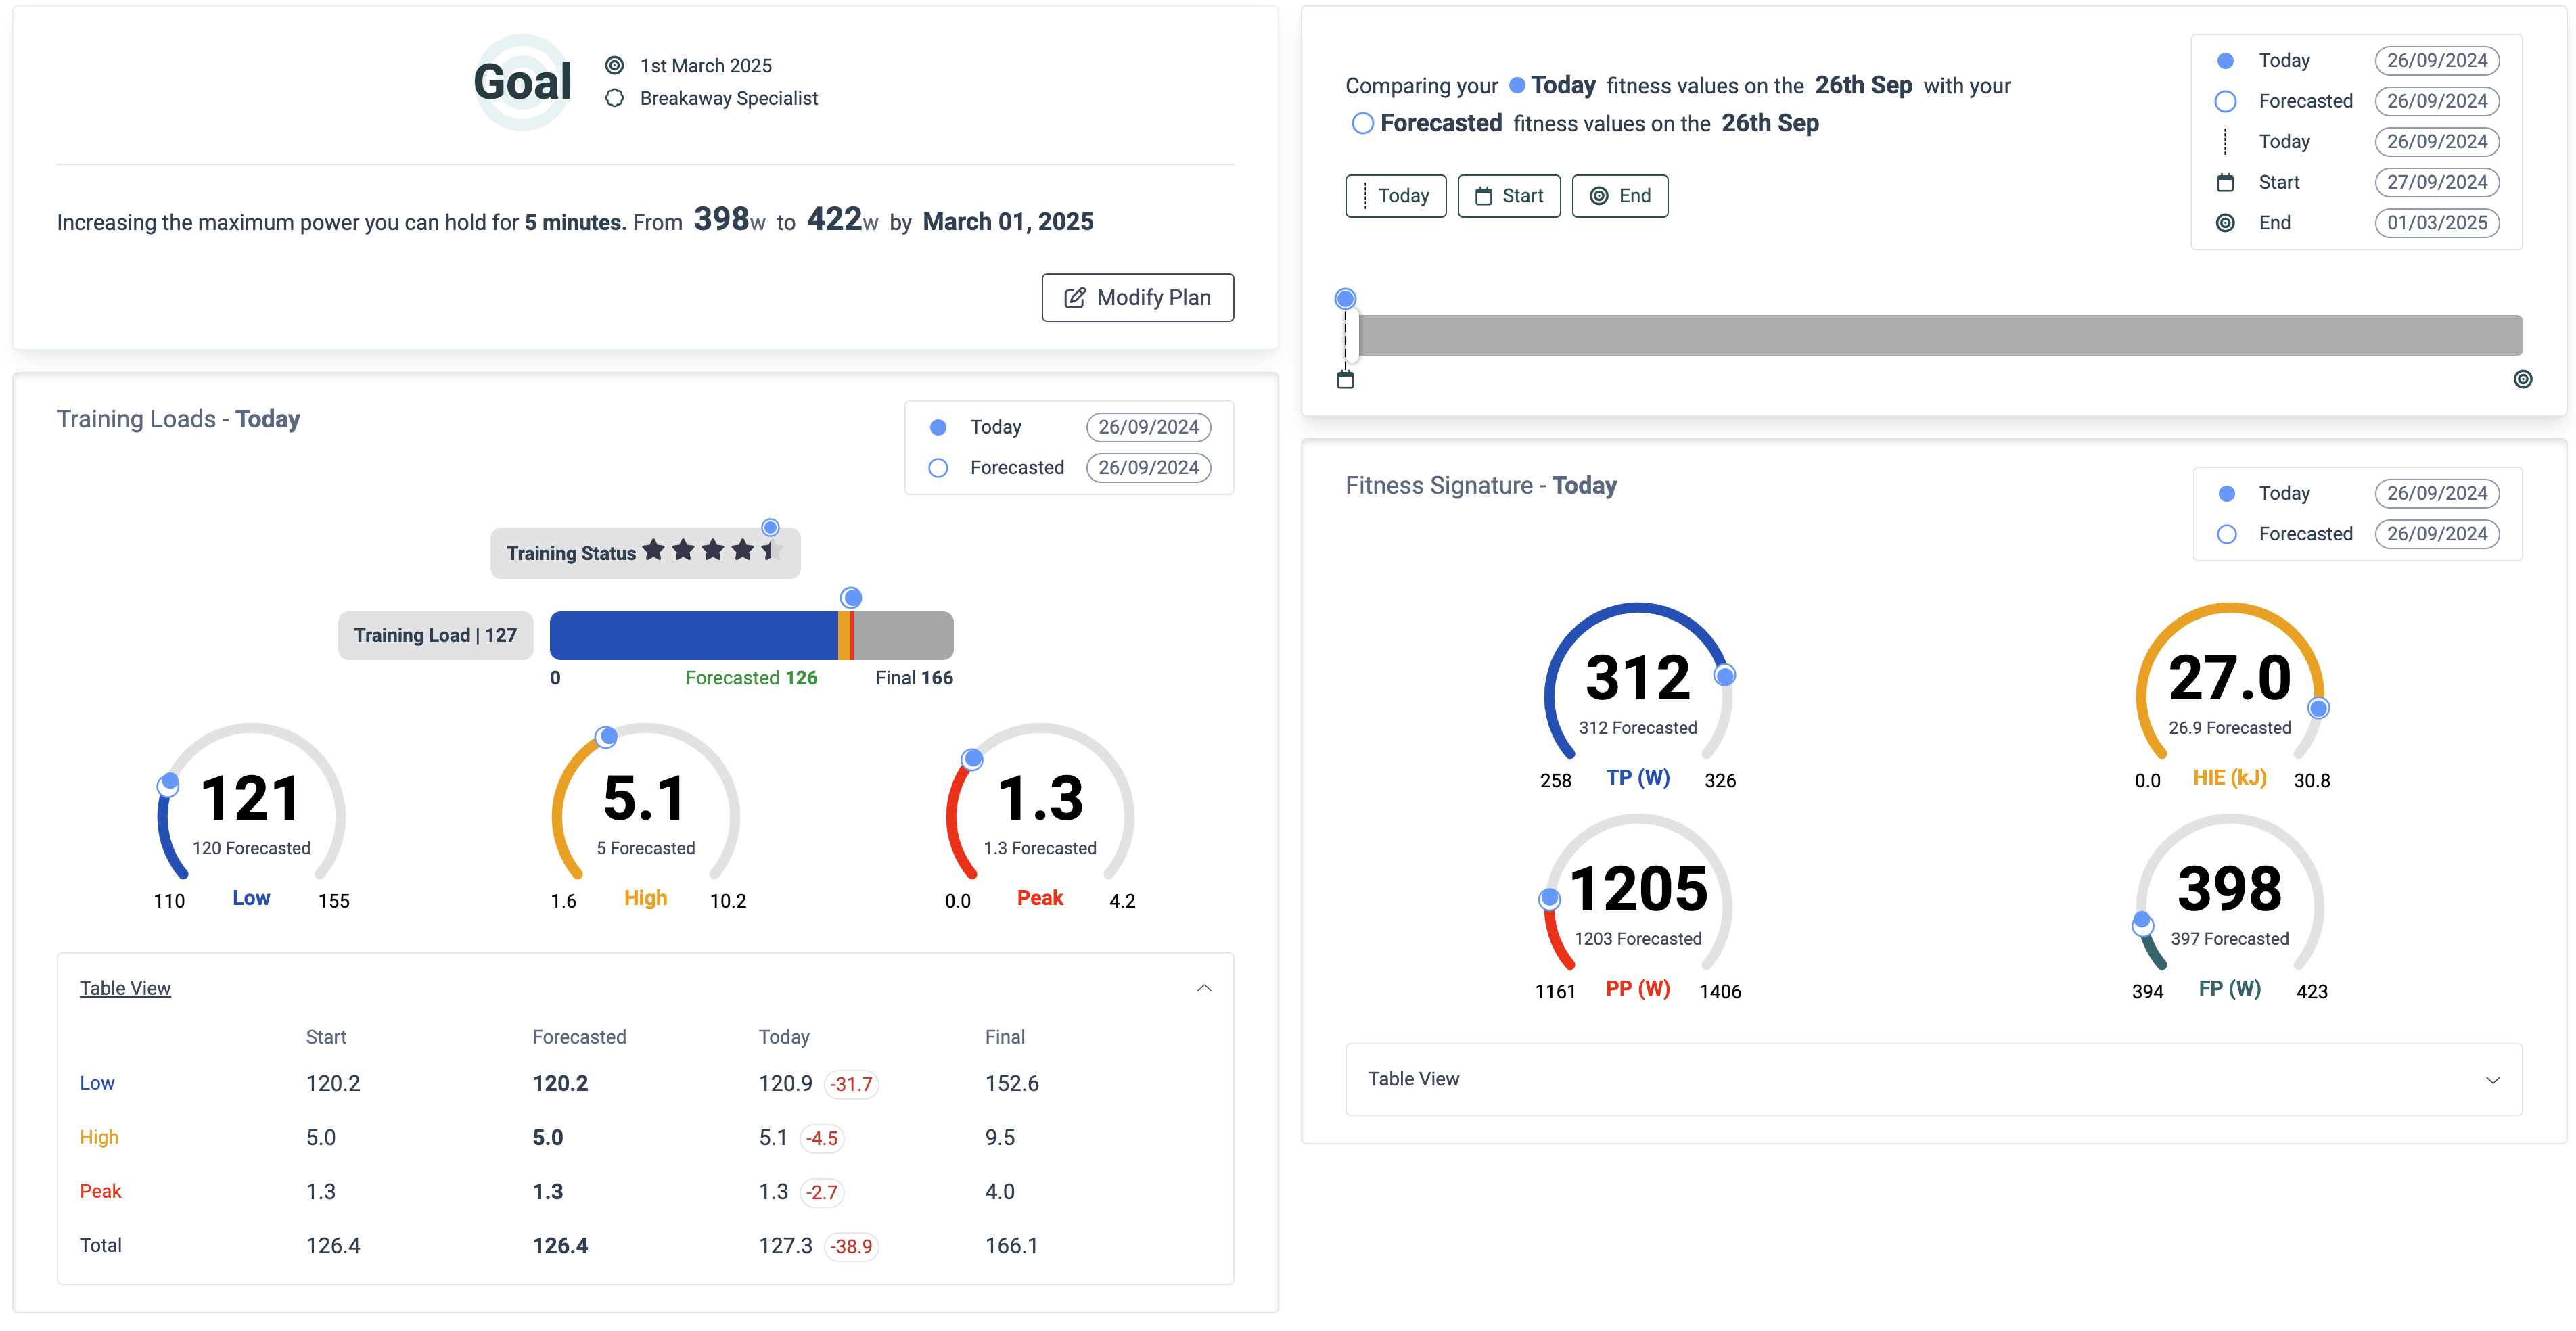The height and width of the screenshot is (1331, 2576).
Task: Click the Training Load progress bar marker
Action: 850,598
